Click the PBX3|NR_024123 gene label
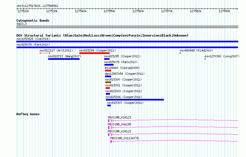The height and width of the screenshot is (157, 246). pos(120,117)
